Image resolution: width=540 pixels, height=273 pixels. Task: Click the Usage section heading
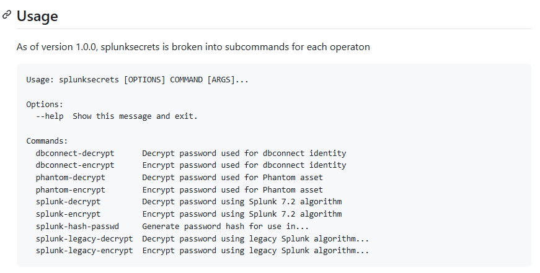point(37,16)
